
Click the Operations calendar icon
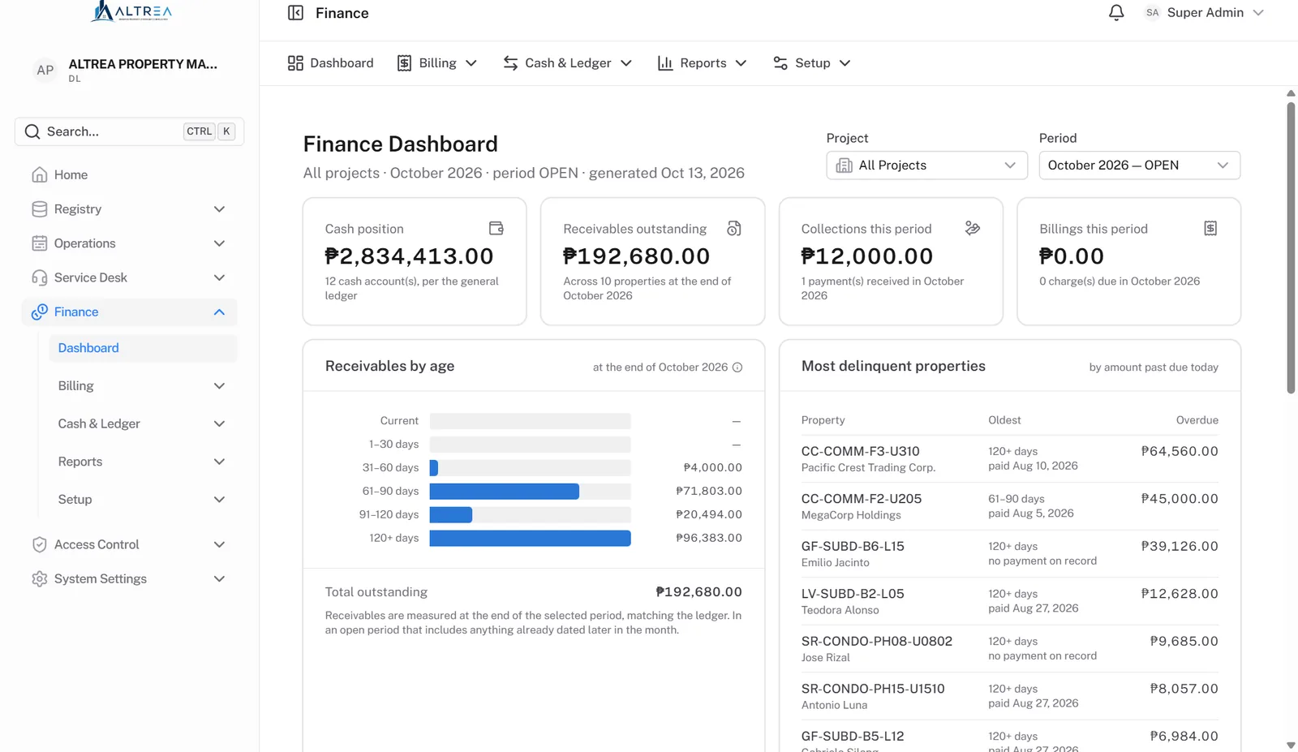(39, 243)
